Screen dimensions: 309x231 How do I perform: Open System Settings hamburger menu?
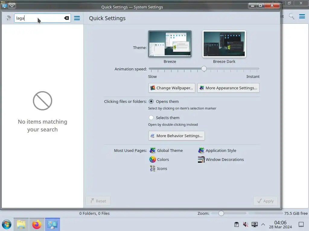click(x=77, y=18)
